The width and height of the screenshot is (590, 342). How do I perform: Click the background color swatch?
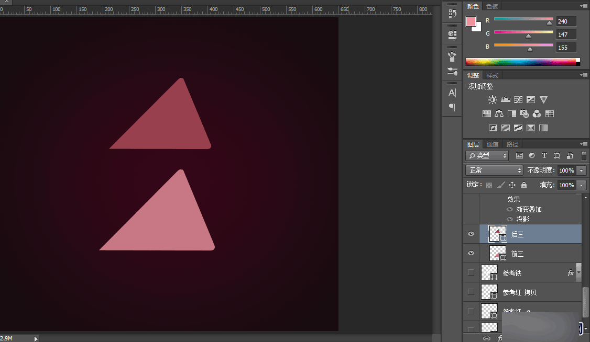[478, 28]
